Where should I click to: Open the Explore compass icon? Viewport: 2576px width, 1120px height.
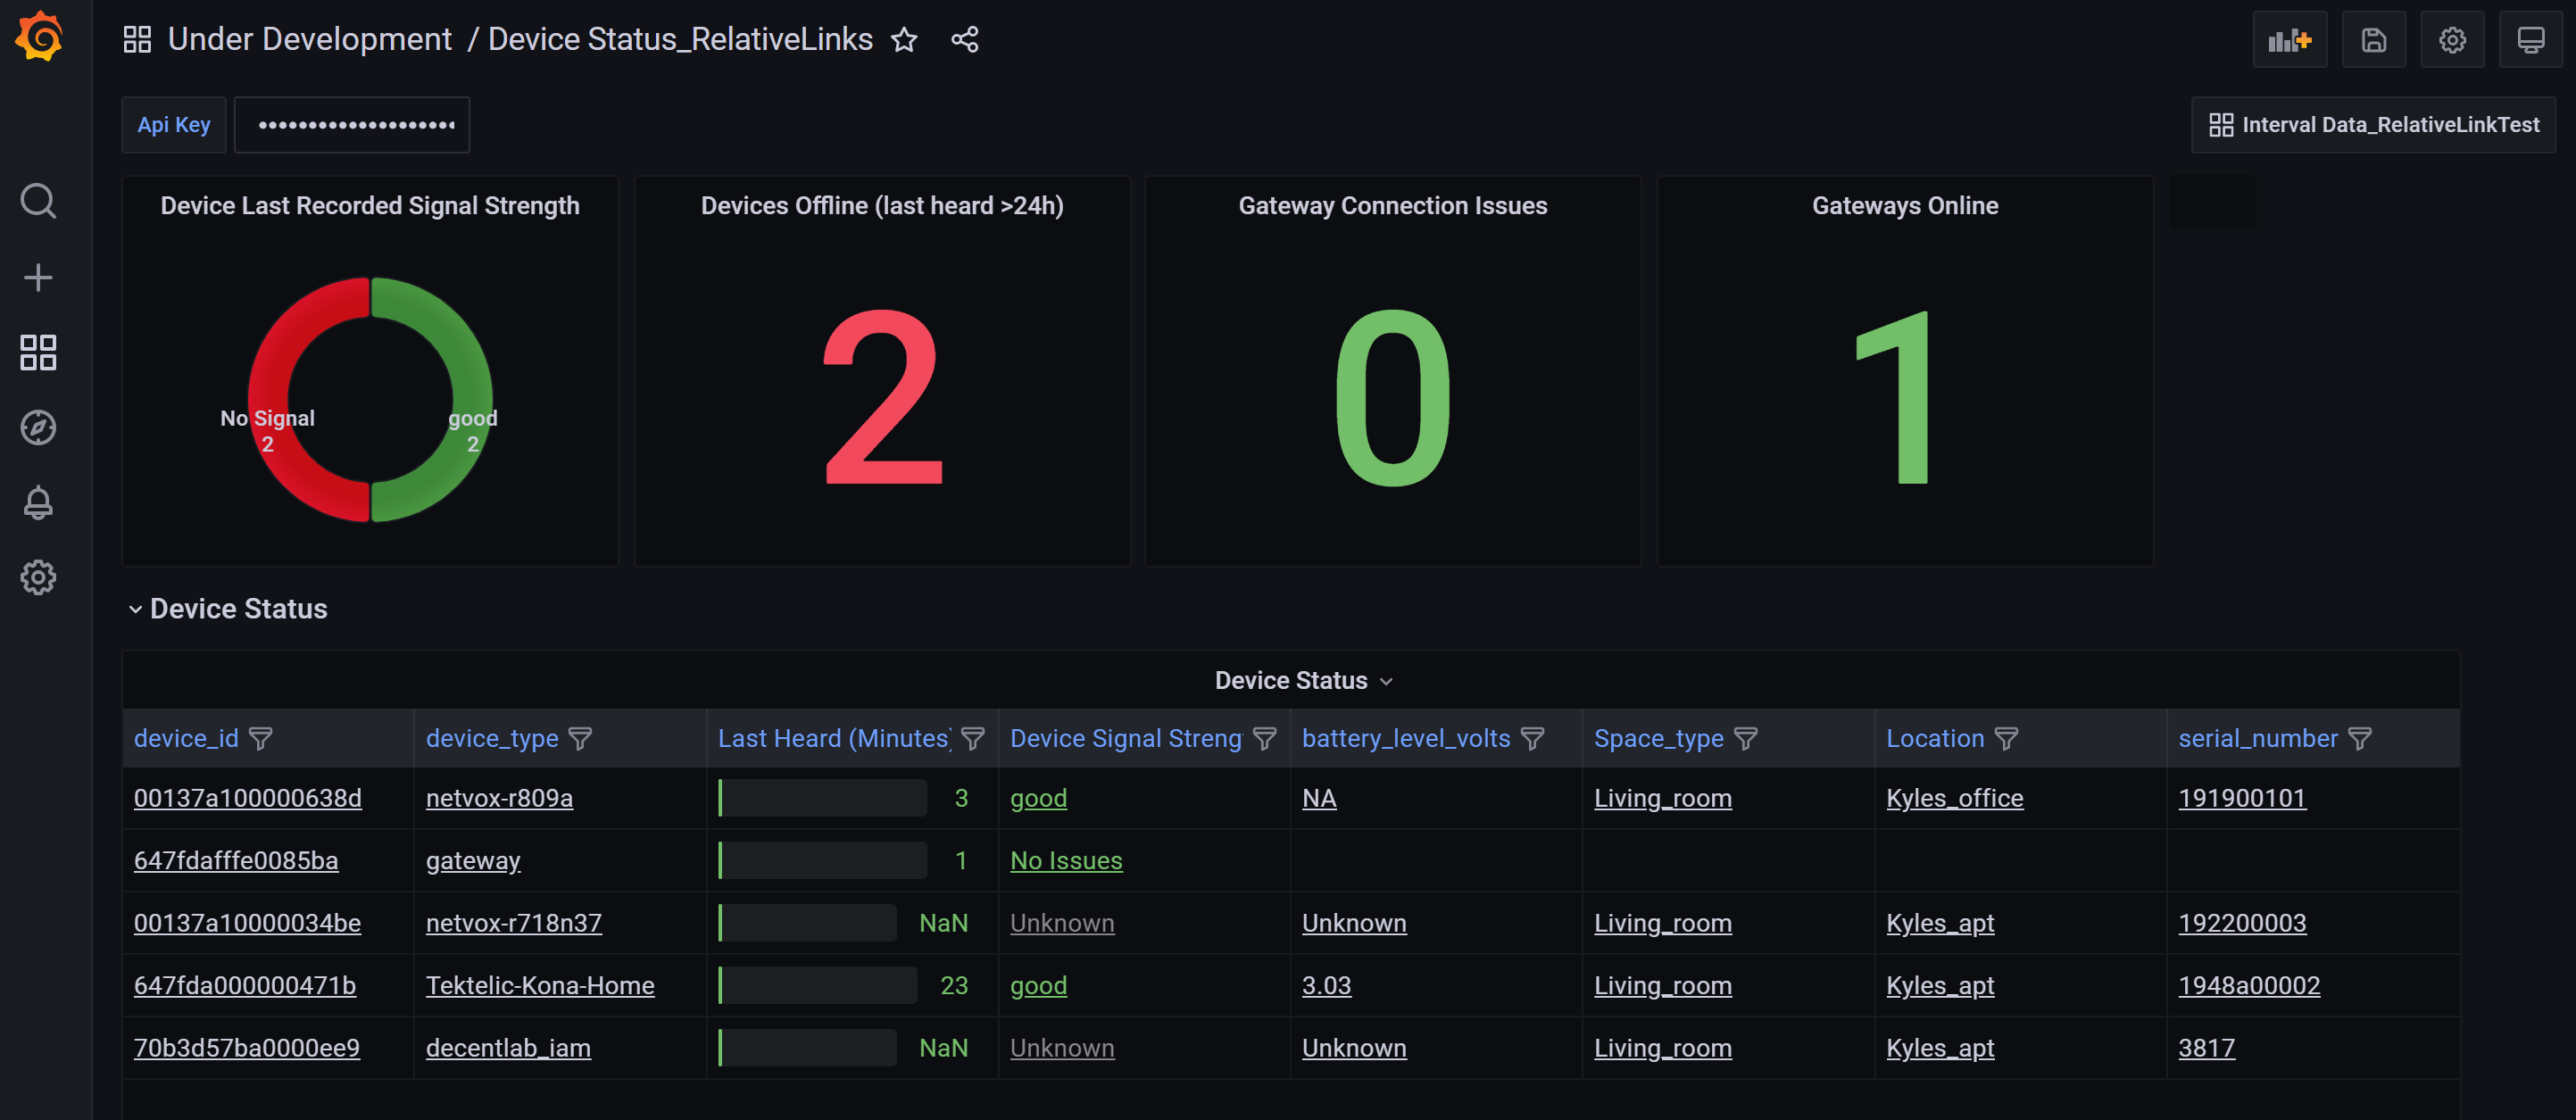coord(38,427)
